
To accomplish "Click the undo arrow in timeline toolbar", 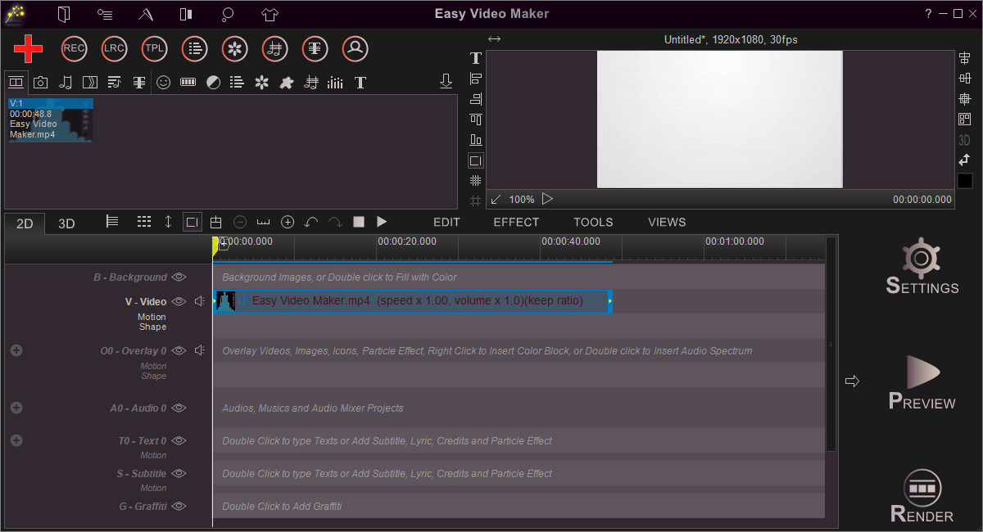I will click(311, 222).
